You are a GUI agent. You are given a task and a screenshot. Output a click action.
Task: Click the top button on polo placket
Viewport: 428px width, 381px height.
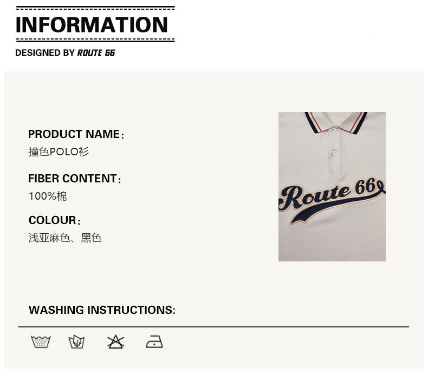[x=335, y=130]
